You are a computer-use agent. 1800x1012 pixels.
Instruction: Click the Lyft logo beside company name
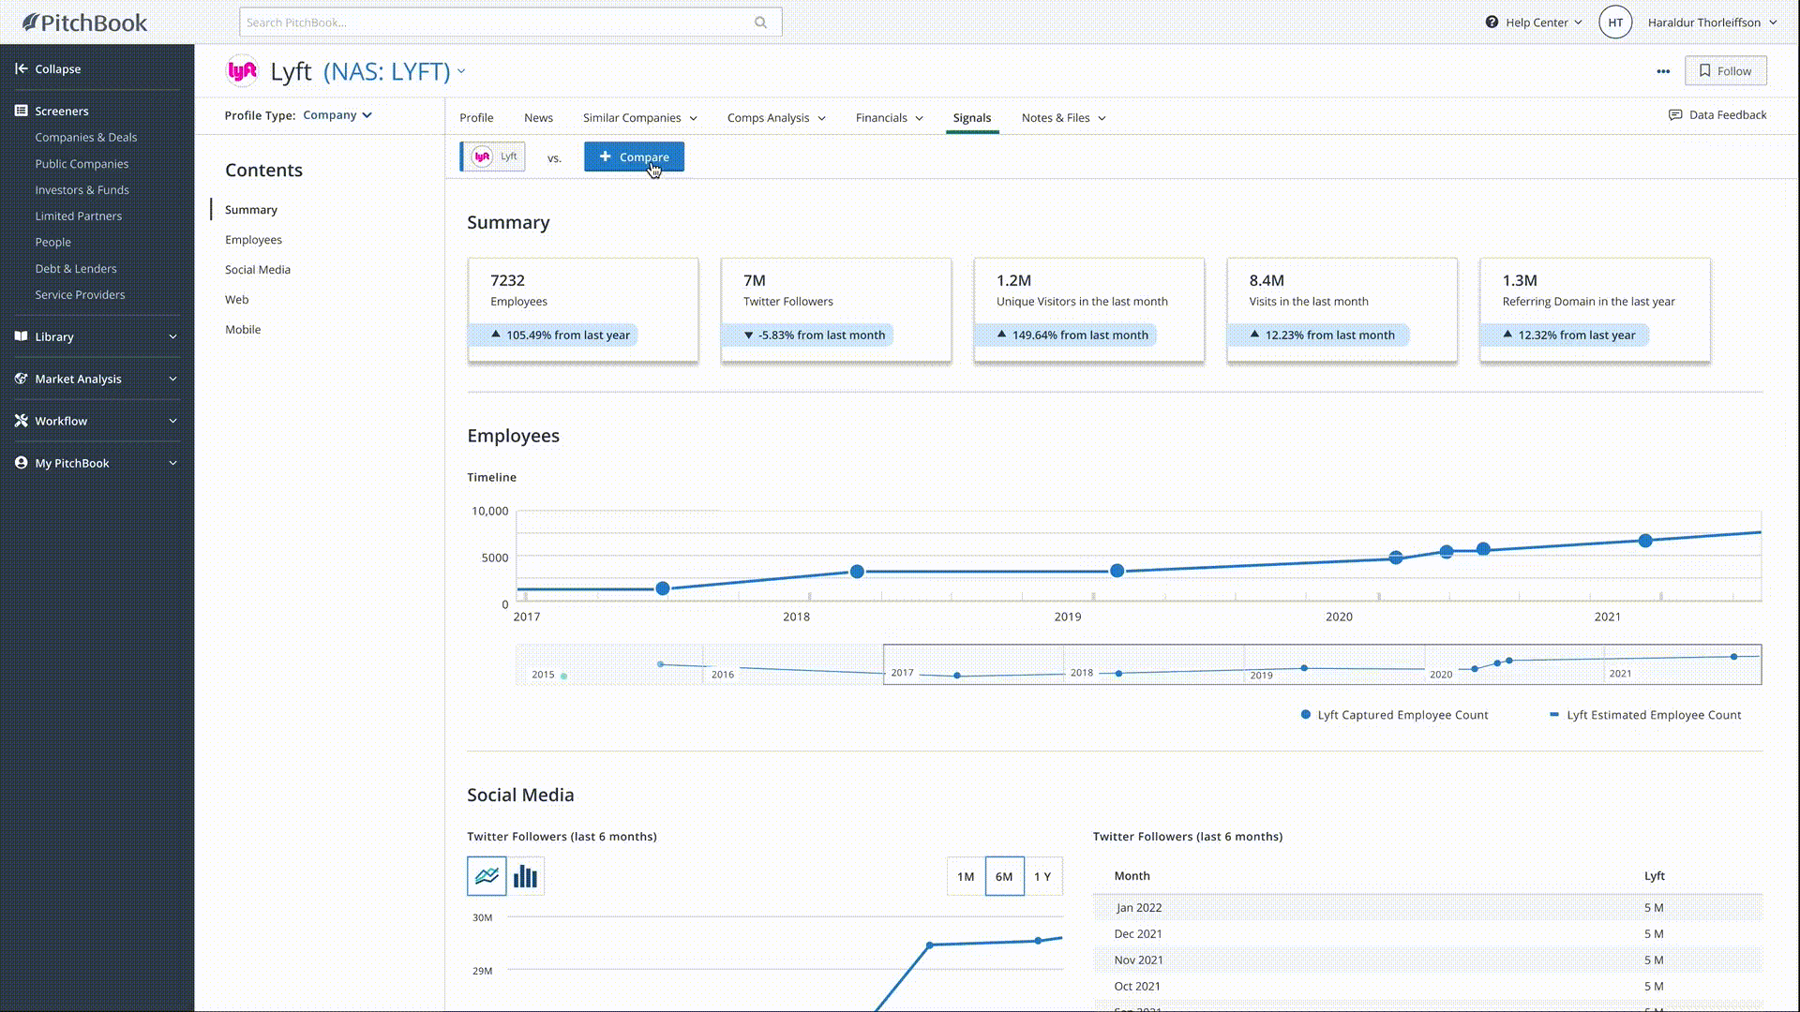(242, 70)
